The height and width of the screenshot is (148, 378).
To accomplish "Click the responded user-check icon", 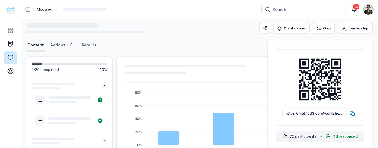I will [328, 136].
